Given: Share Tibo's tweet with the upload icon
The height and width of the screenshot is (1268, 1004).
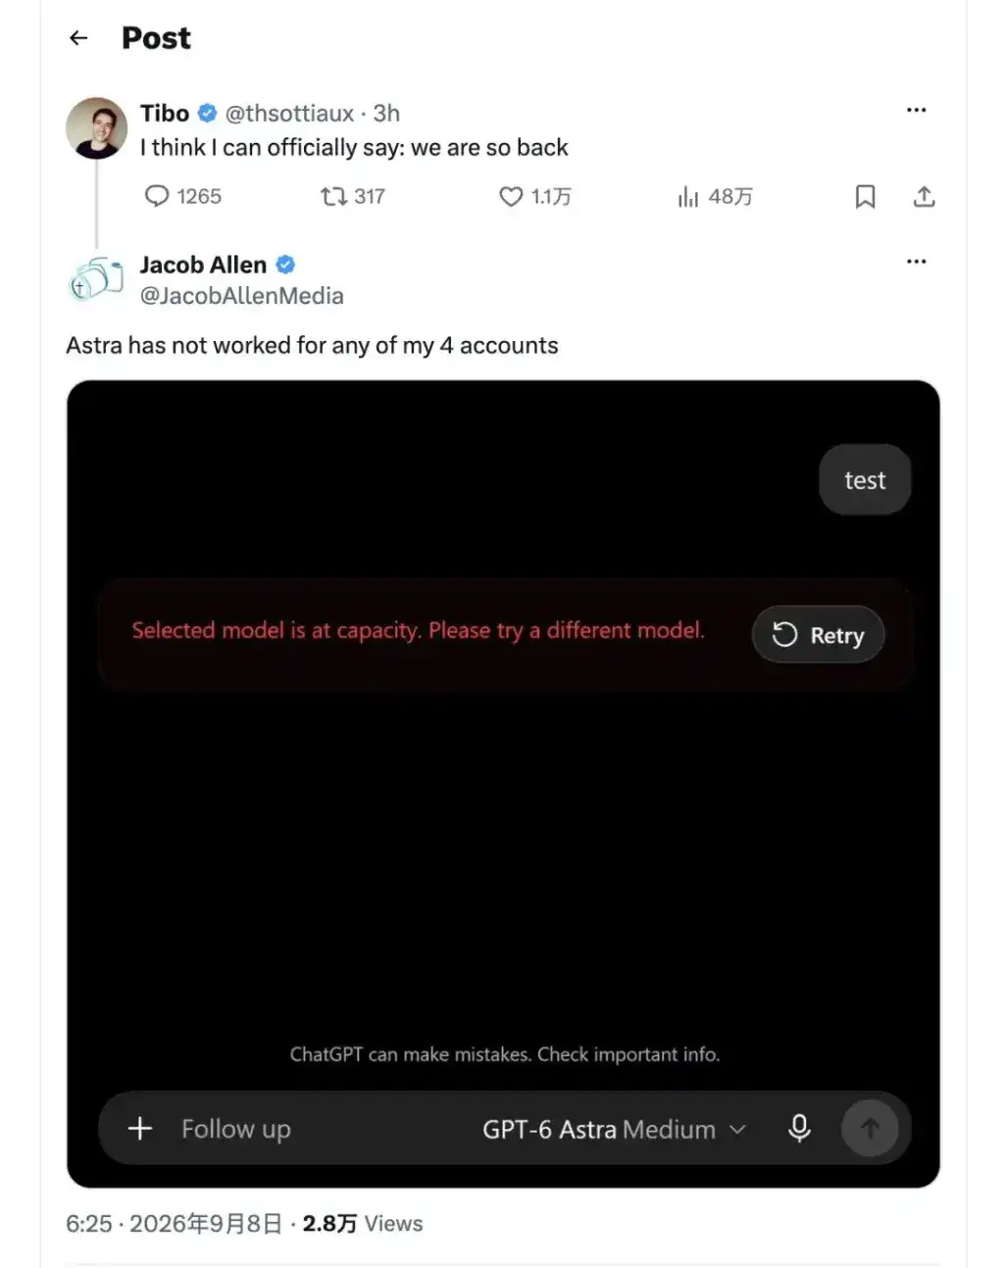Looking at the screenshot, I should [x=924, y=197].
